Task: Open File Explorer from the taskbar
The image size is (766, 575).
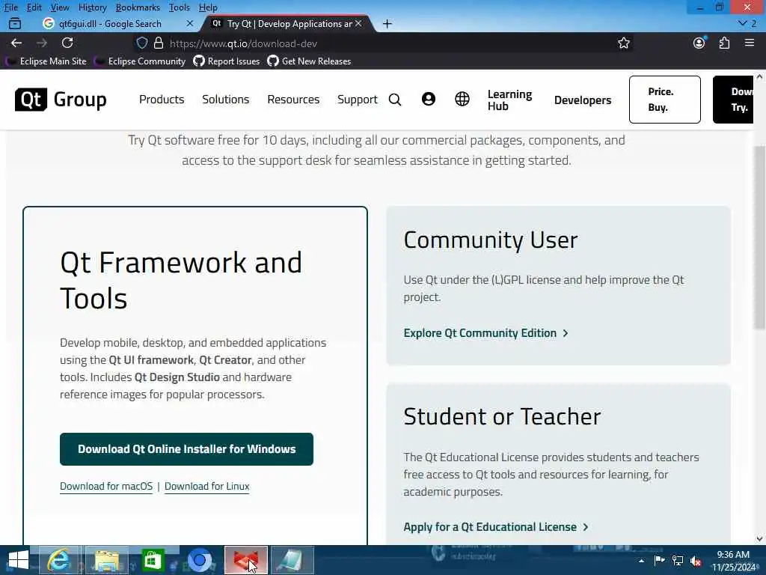Action: tap(107, 560)
